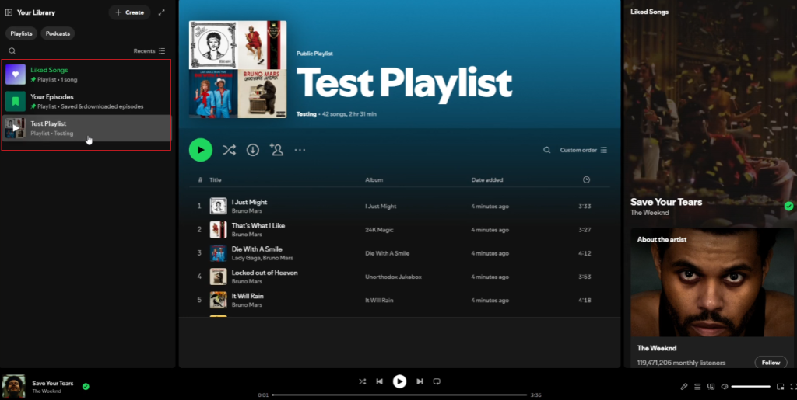Open the Testing owner profile link
The image size is (797, 400).
pyautogui.click(x=307, y=114)
